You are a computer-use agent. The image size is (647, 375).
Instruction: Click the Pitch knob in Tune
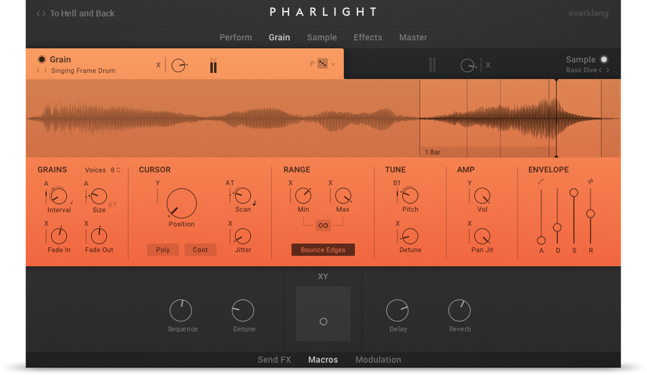(410, 196)
